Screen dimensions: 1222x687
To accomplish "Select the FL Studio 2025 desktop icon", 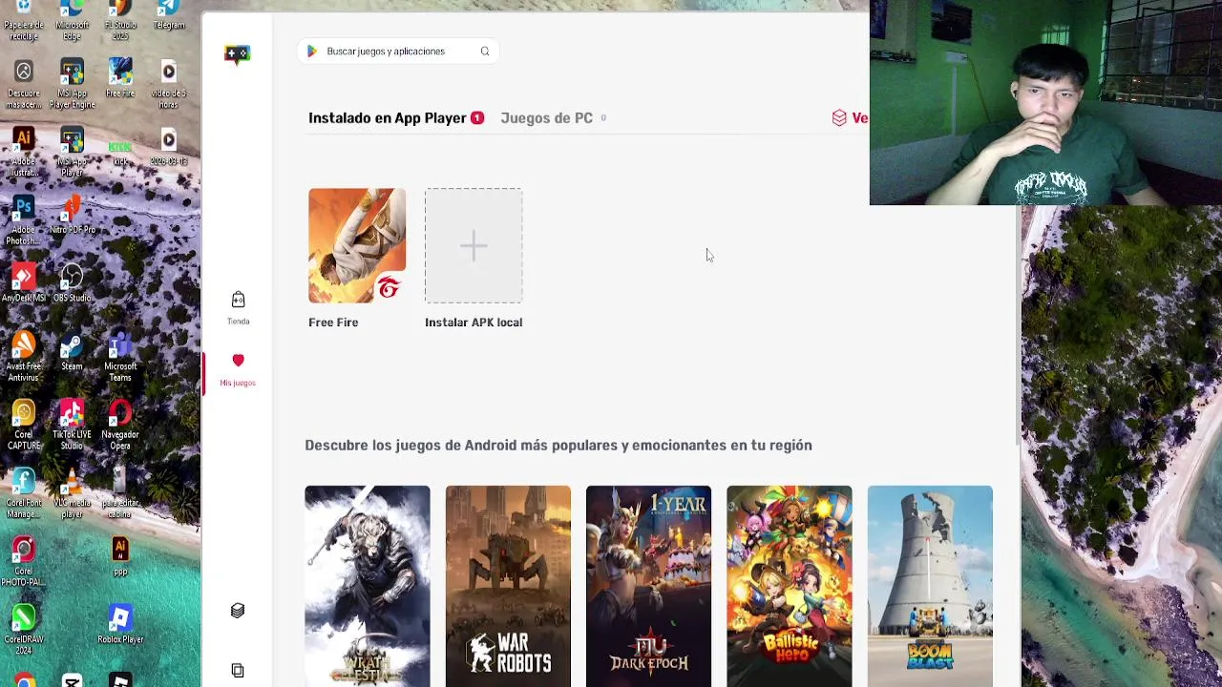I will [120, 19].
